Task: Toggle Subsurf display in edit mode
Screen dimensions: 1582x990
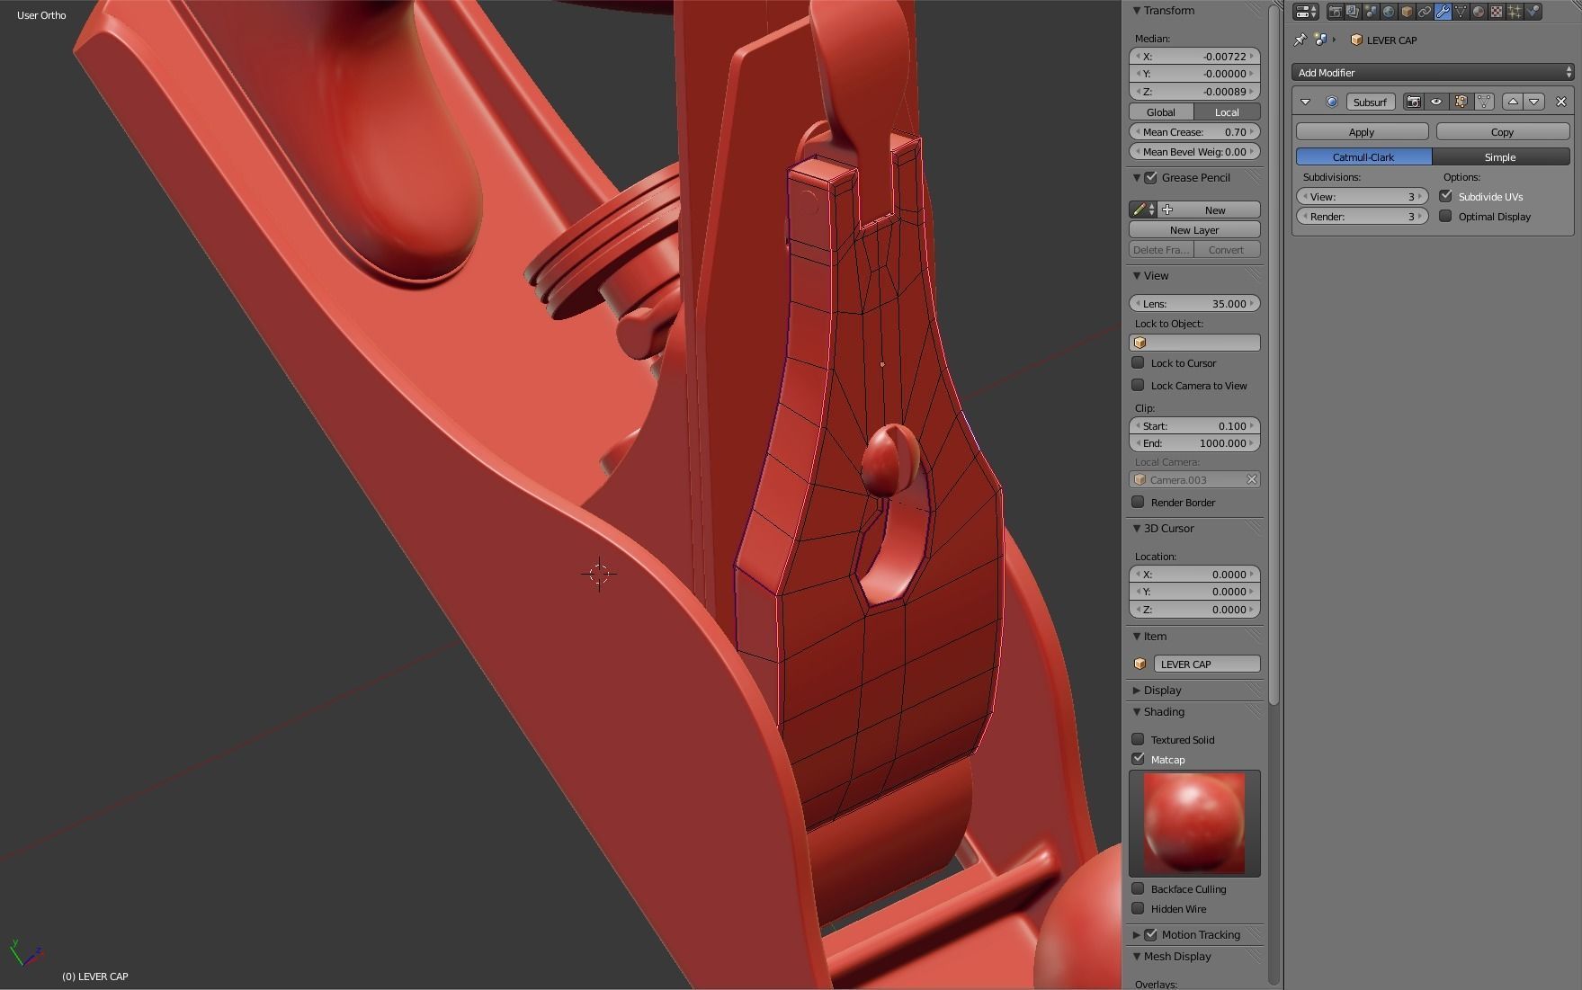Action: 1461,102
